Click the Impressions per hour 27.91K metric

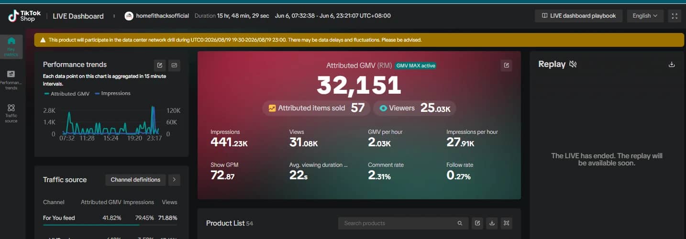pyautogui.click(x=472, y=138)
